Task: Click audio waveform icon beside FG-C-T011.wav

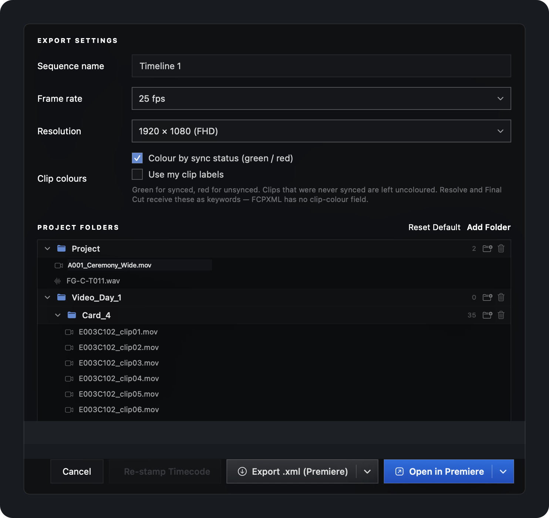Action: [57, 281]
